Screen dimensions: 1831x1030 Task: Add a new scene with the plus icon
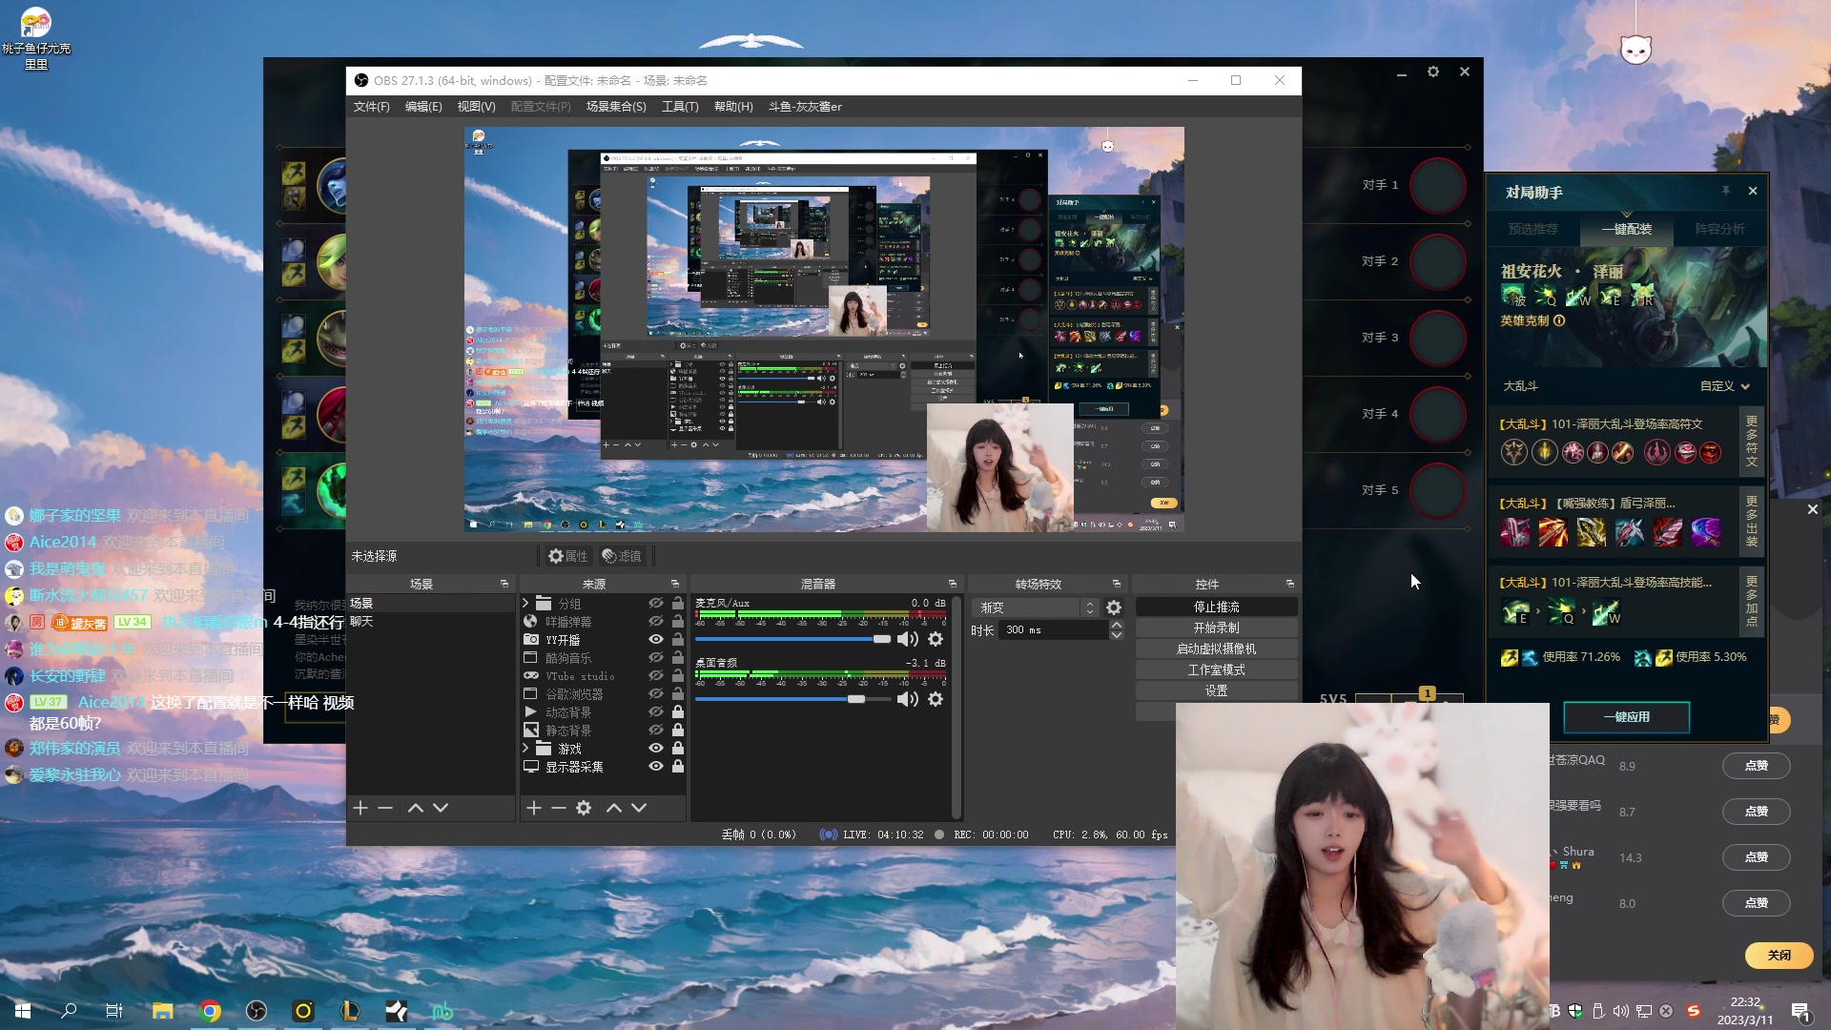point(360,808)
